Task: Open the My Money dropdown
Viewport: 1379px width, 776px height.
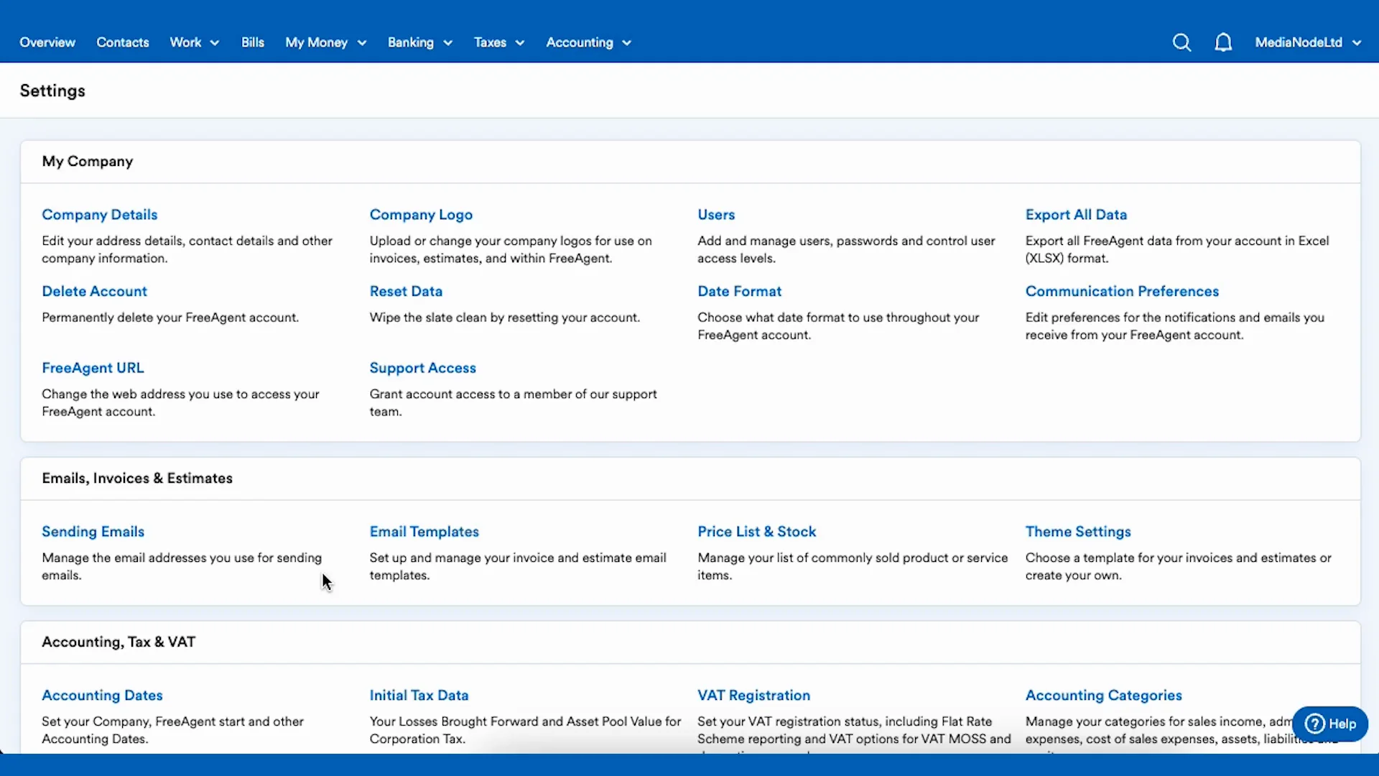Action: (x=325, y=42)
